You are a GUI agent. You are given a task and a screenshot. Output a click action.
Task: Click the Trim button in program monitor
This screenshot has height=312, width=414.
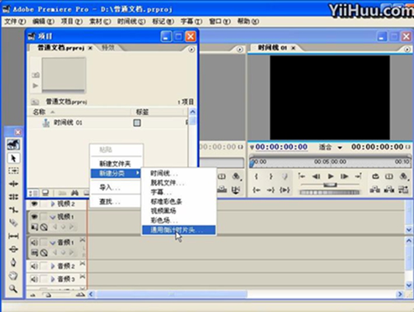(x=403, y=189)
